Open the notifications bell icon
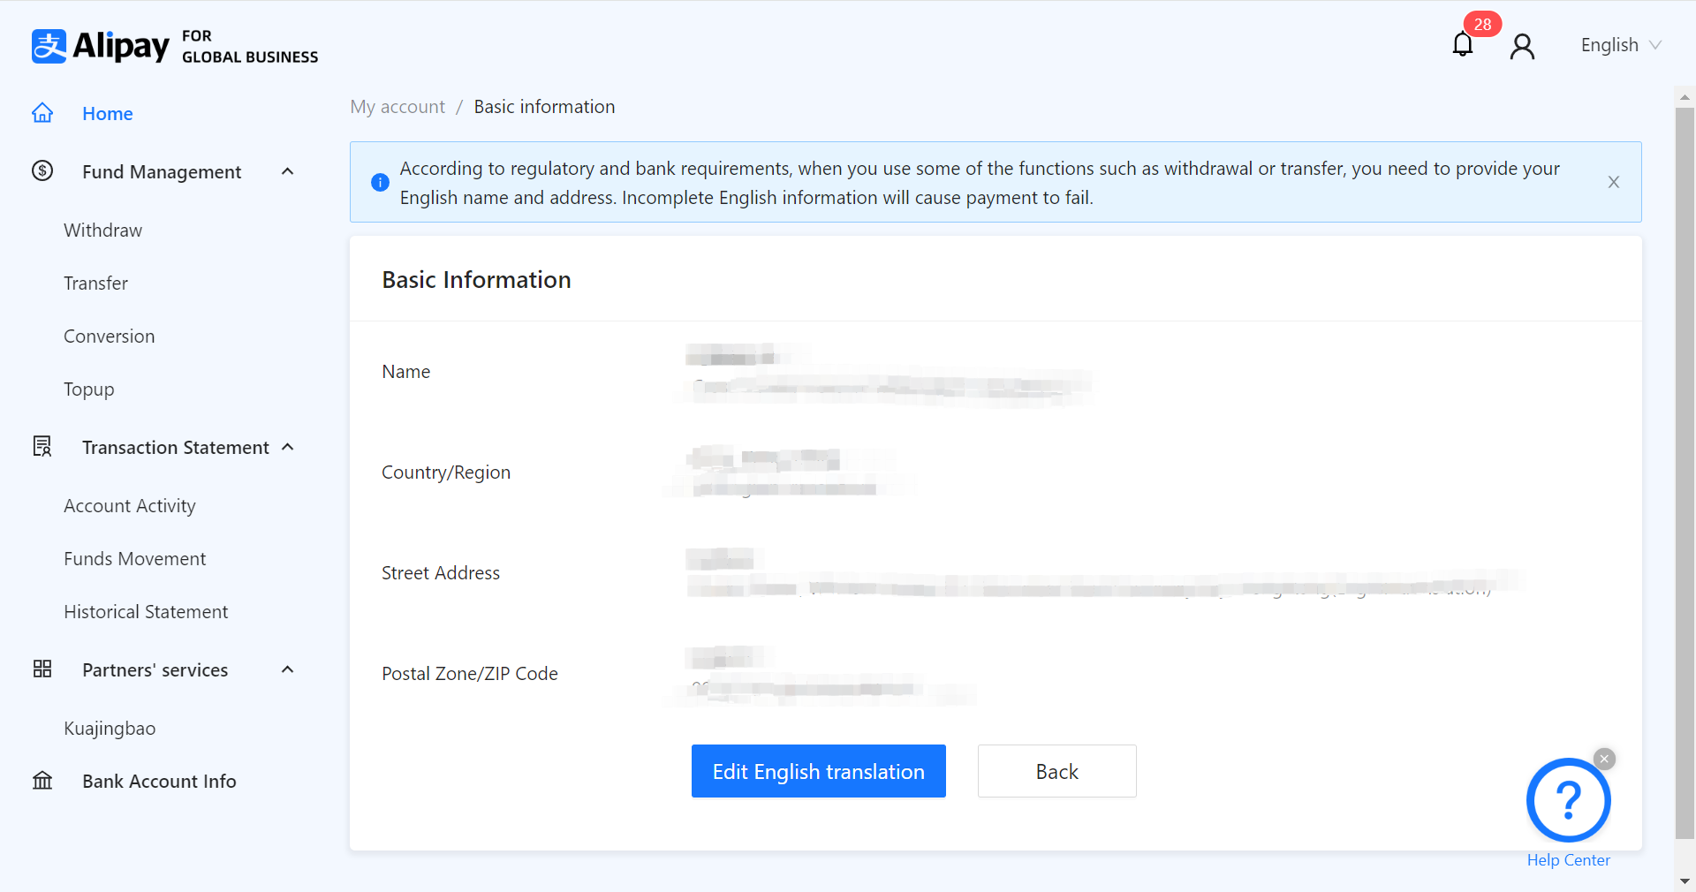1696x892 pixels. (1463, 45)
